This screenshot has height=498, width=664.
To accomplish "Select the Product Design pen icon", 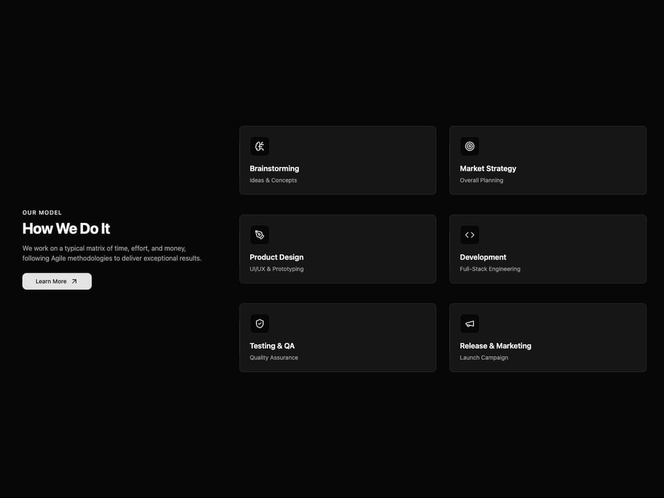I will pos(259,235).
